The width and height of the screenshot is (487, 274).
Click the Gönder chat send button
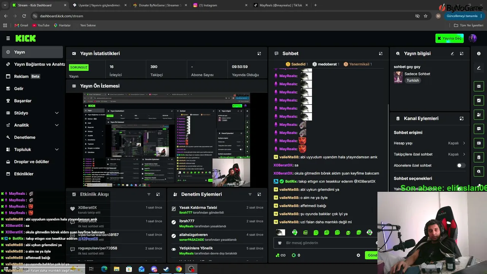pyautogui.click(x=371, y=255)
